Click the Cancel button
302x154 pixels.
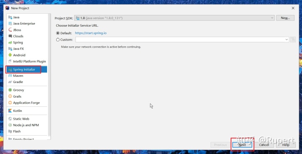264,145
